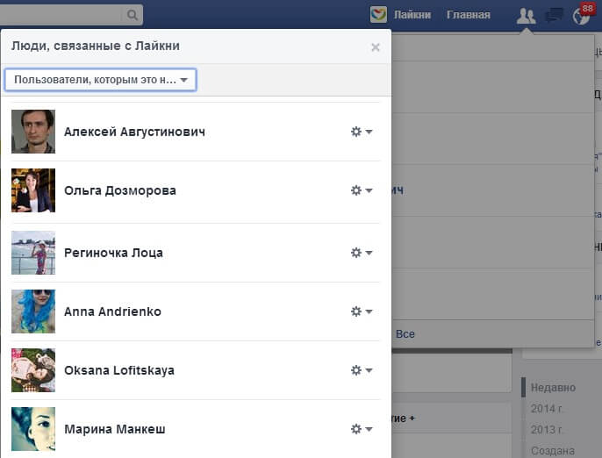Go to Главная in top bar
The width and height of the screenshot is (602, 458).
click(x=468, y=15)
